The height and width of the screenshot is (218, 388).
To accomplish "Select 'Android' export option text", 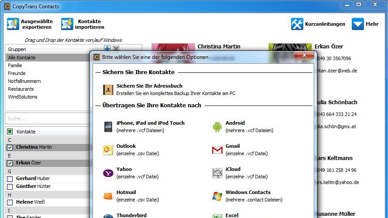I will 235,123.
